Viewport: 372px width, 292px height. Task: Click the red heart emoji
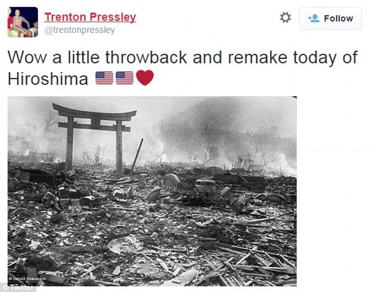click(x=144, y=78)
